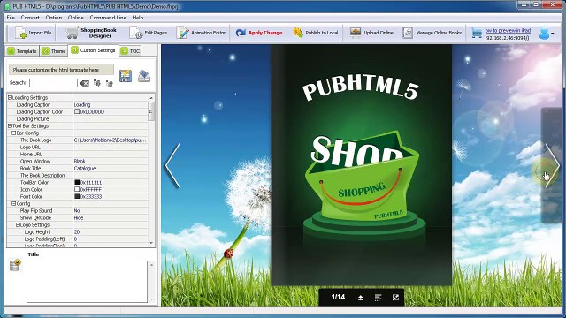Click the Icon Color swatch
Viewport: 566px width, 318px height.
click(x=77, y=189)
